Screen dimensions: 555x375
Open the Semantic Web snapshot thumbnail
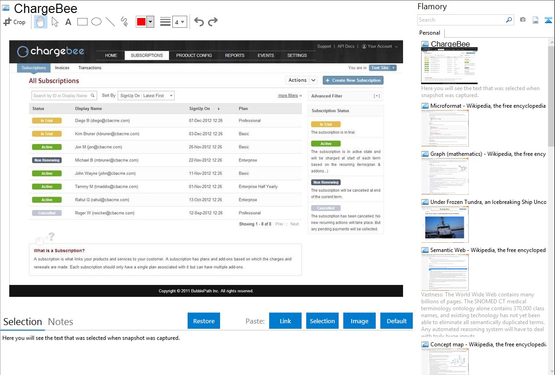click(x=445, y=272)
